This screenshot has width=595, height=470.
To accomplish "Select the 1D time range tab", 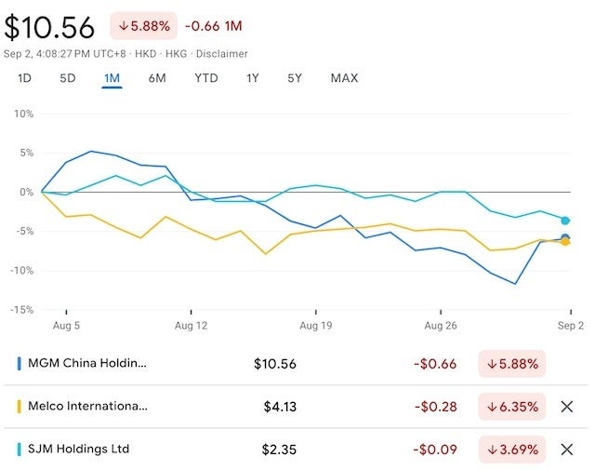I will [24, 78].
